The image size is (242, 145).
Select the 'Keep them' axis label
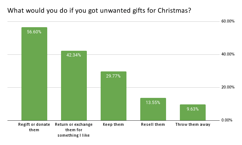[x=113, y=125]
